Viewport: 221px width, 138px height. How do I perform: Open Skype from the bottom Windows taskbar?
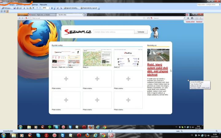pos(38,135)
